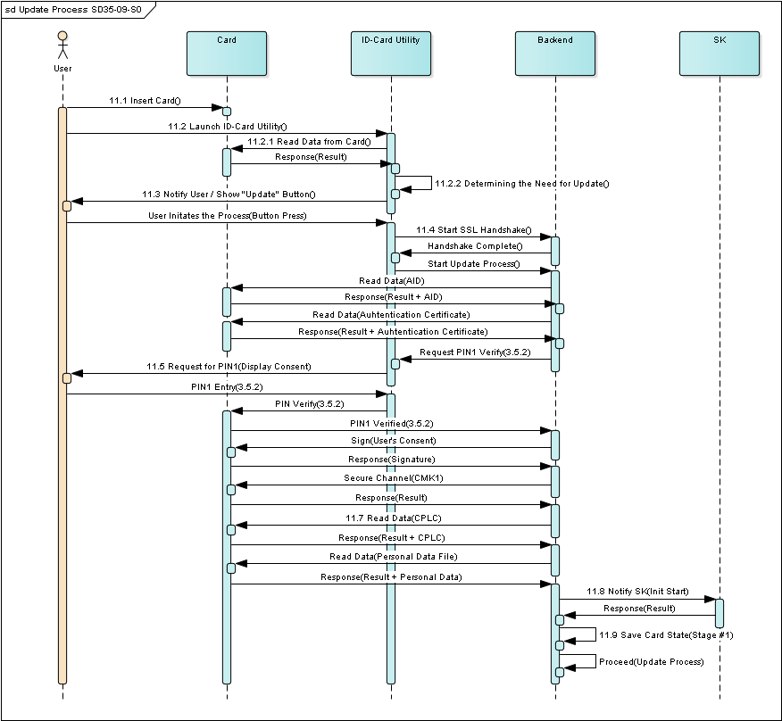
Task: Click the 'Secure Channel(CMK1)' message label
Action: [394, 478]
